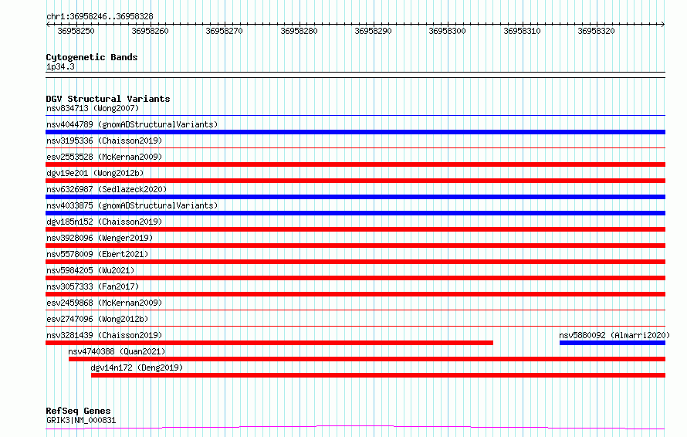Screen dimensions: 687x437
Task: Click the Cytogenetic Bands track title
Action: point(92,57)
